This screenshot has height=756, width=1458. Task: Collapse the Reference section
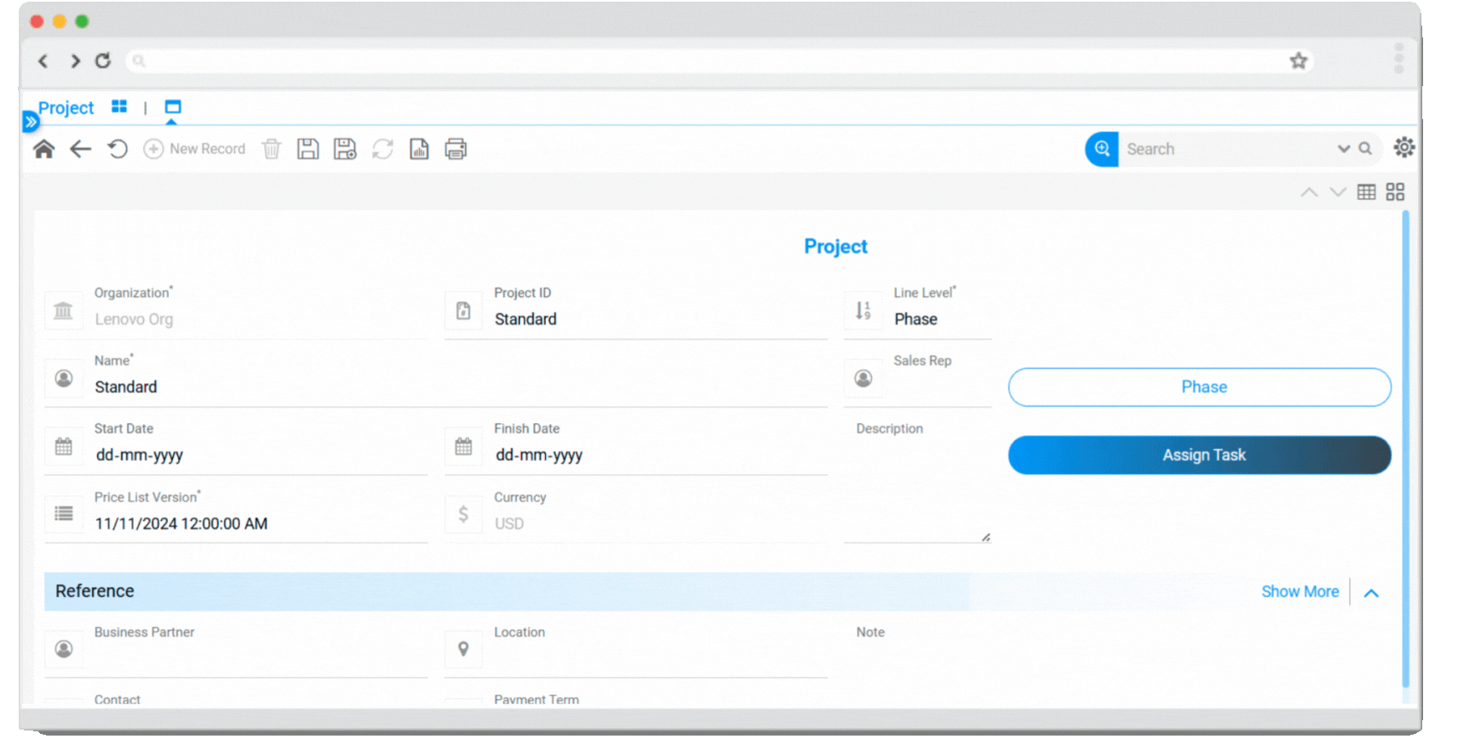pyautogui.click(x=1371, y=593)
